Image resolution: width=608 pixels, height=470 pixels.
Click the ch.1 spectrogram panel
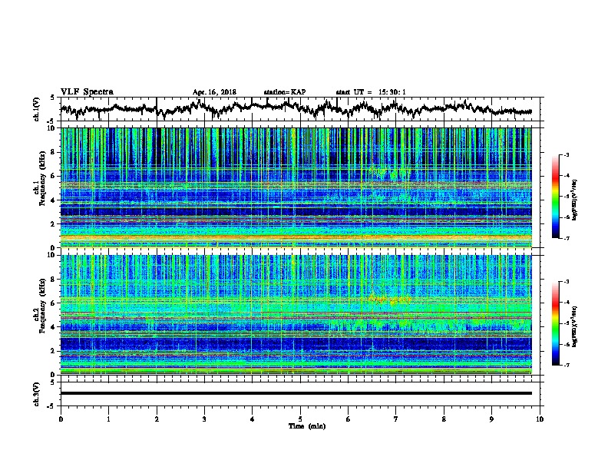tap(296, 187)
